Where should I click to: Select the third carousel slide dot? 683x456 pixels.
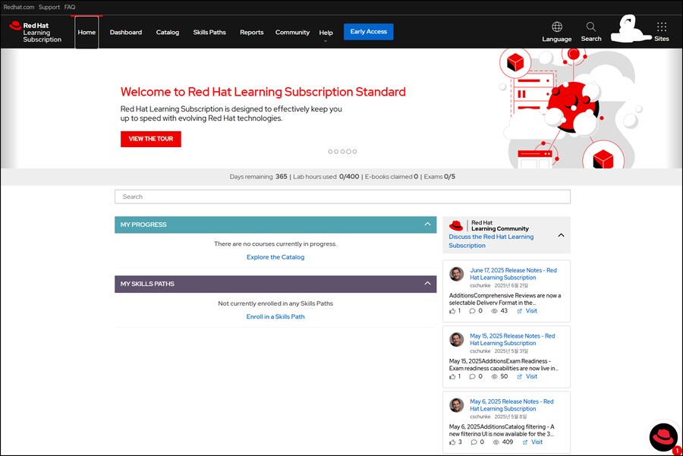(x=342, y=152)
